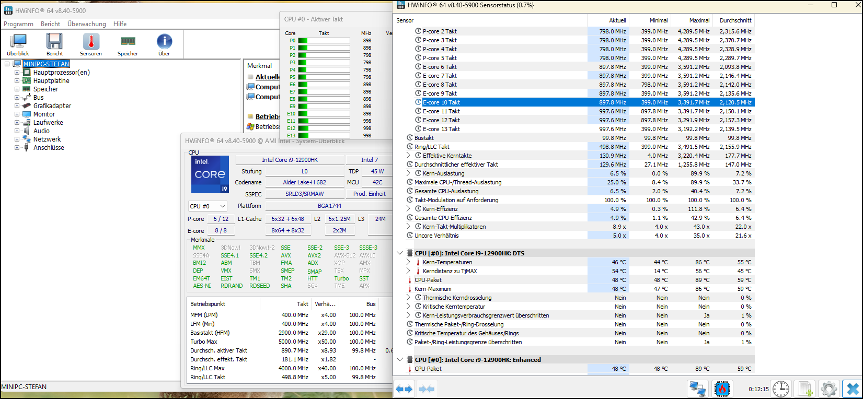The image size is (863, 399).
Task: Select Monitor in the tree
Action: click(44, 114)
